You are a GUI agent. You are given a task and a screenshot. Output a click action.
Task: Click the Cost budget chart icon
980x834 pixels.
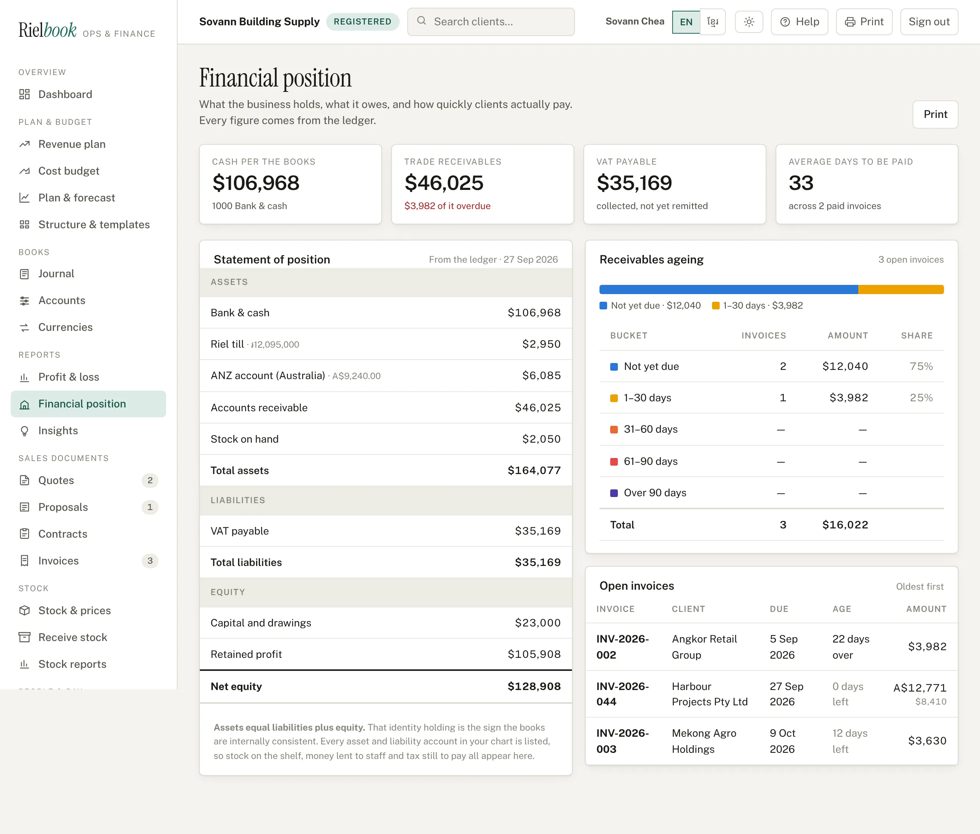tap(24, 171)
